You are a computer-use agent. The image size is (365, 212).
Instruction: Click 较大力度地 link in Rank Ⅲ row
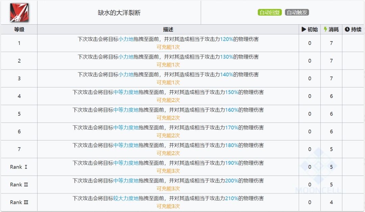click(126, 198)
